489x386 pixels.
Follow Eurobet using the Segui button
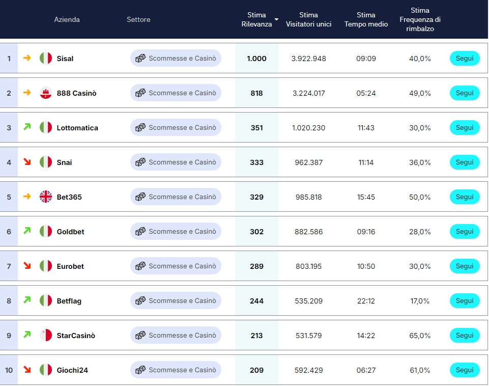[465, 266]
